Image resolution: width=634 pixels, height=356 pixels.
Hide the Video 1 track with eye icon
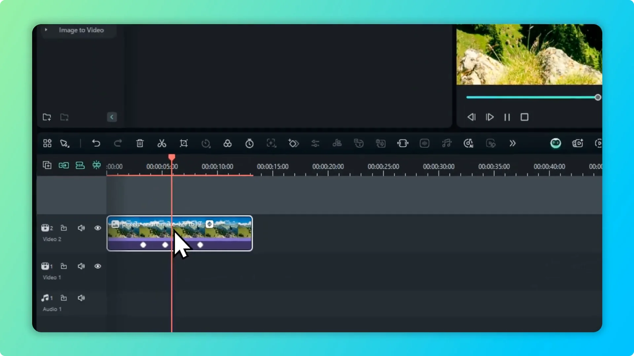point(98,266)
